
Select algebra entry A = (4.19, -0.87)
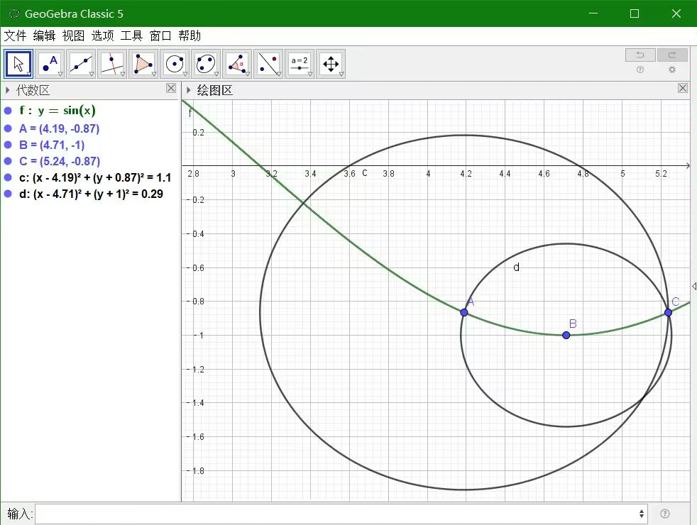click(x=59, y=129)
